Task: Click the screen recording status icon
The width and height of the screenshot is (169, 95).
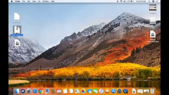Action: [118, 1]
